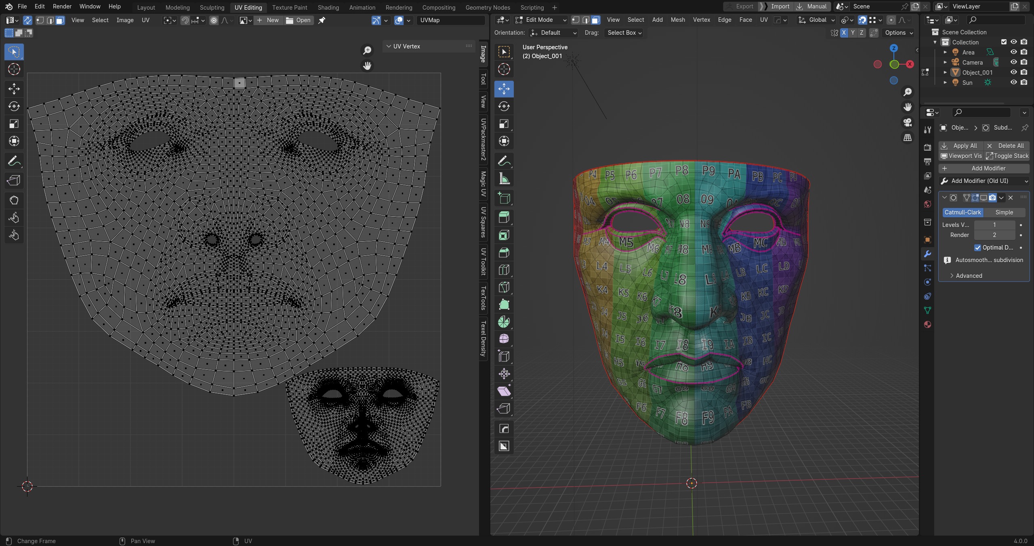Choose the Spin tool
Screen dimensions: 1034x546
point(504,322)
